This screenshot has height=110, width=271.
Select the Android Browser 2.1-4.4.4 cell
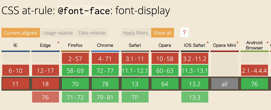[x=254, y=70]
